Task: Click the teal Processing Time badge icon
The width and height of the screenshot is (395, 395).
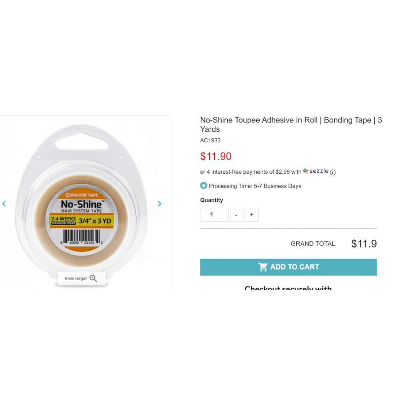Action: 203,186
